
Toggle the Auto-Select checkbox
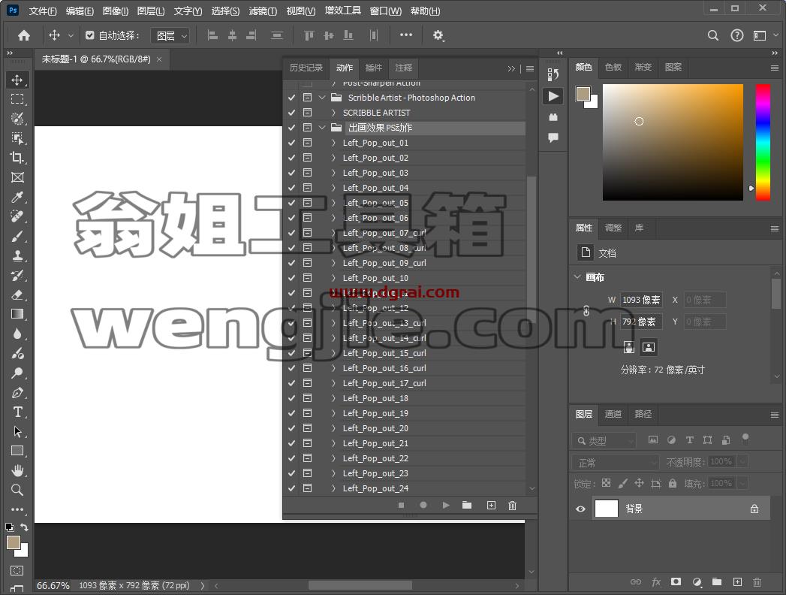point(90,35)
